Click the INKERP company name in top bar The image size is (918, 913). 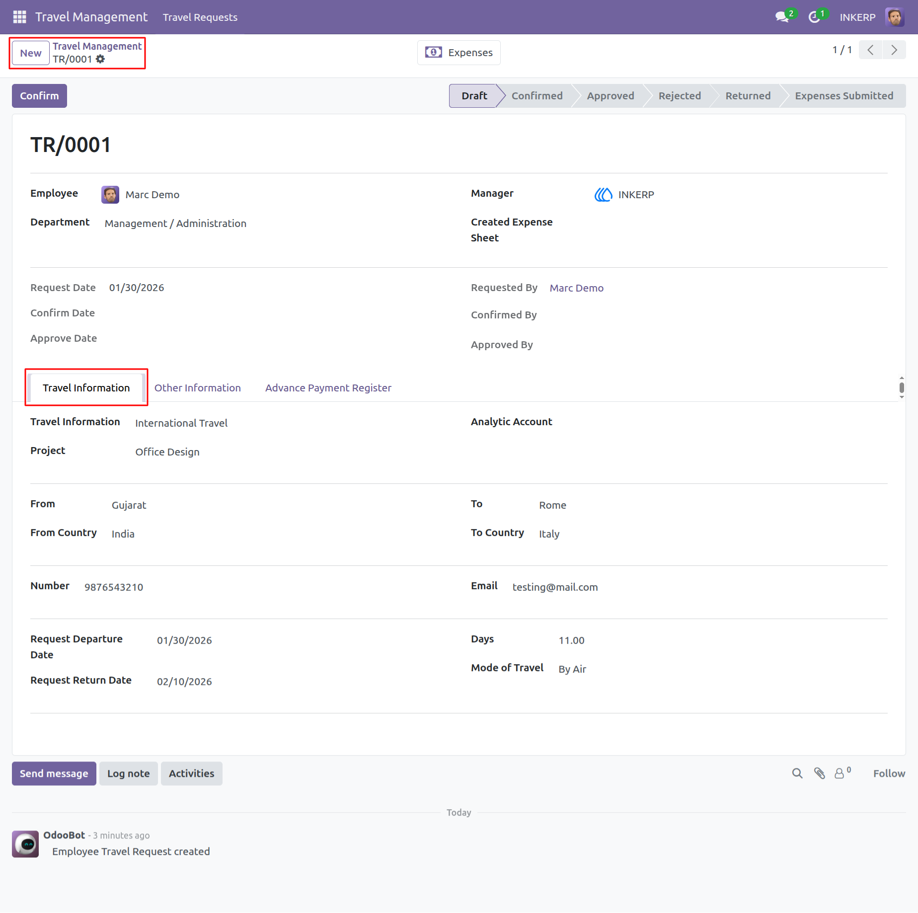[x=857, y=17]
